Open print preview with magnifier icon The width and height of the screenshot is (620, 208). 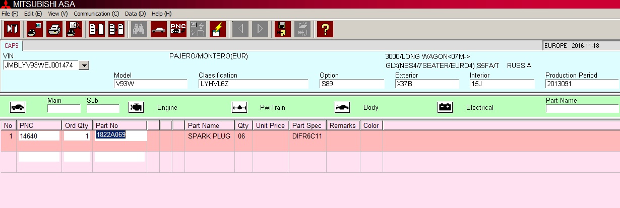74,29
